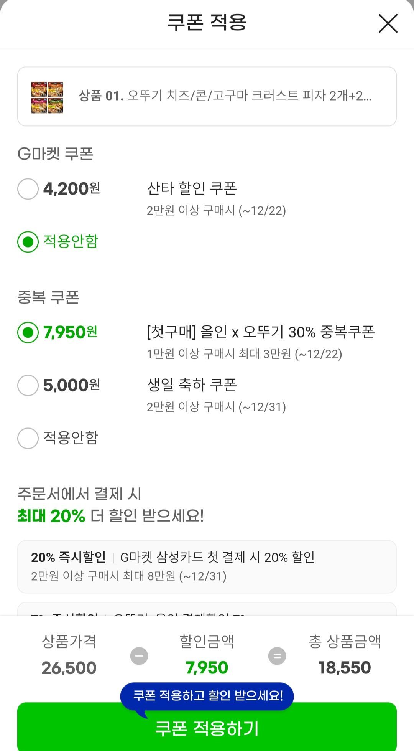The image size is (414, 751).
Task: Tap the 쿠폰 적용하기 green button
Action: [207, 728]
